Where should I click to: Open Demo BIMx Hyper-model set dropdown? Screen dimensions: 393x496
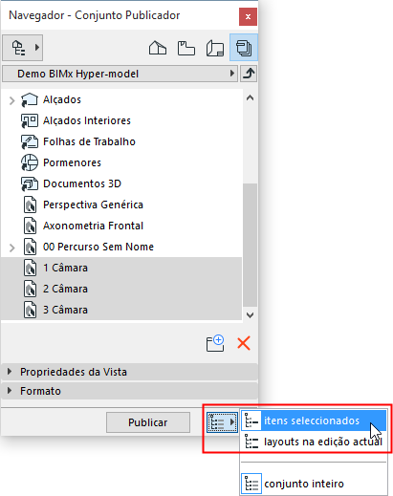click(x=120, y=74)
